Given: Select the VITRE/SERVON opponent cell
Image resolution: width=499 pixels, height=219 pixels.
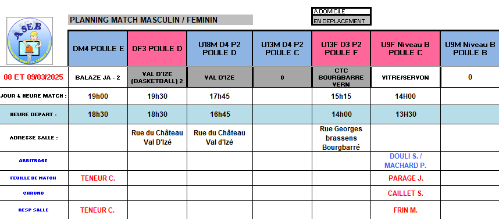Looking at the screenshot, I should tap(405, 77).
